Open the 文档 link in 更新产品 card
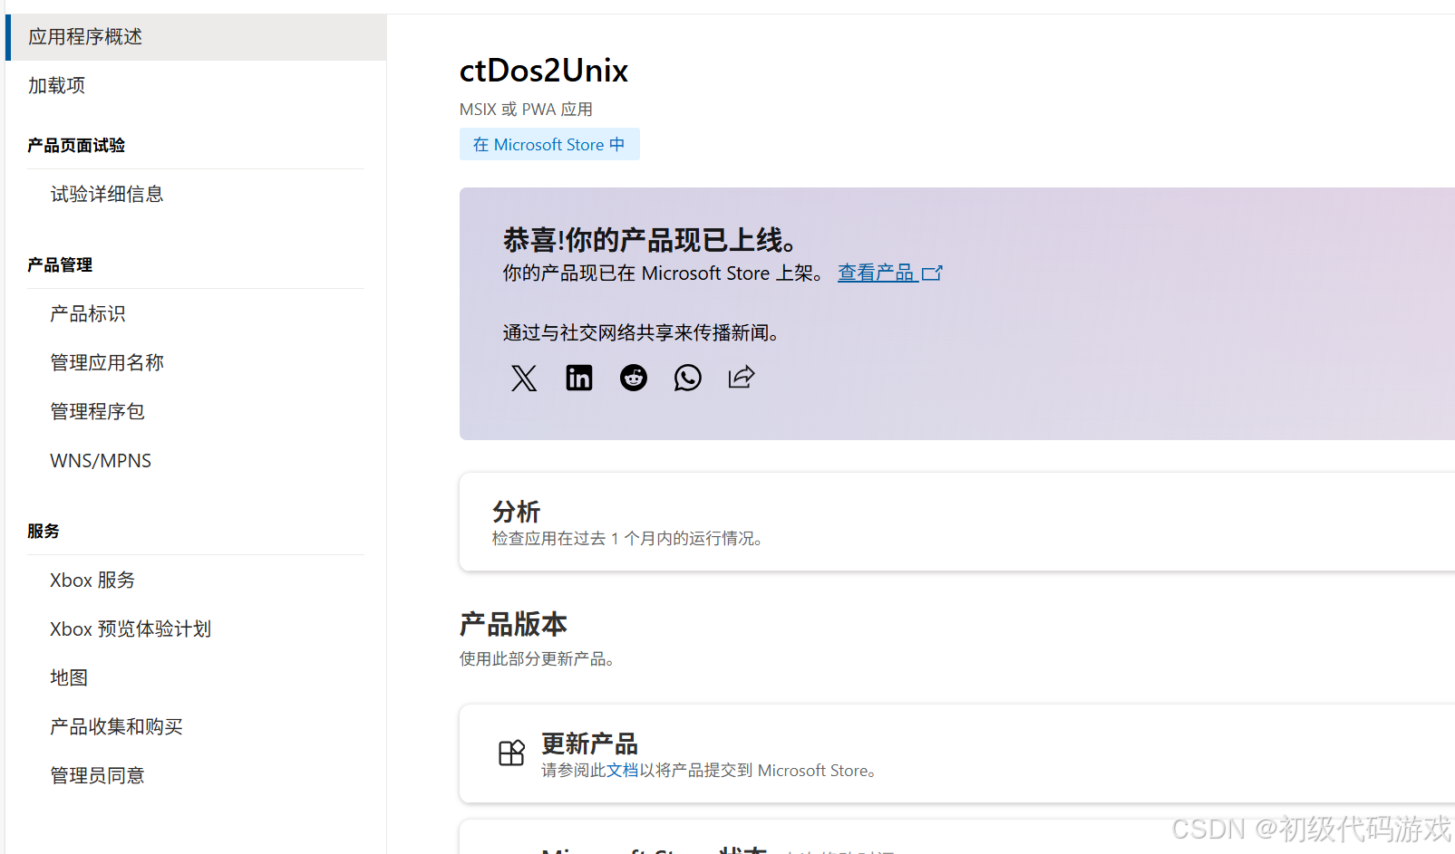 623,771
